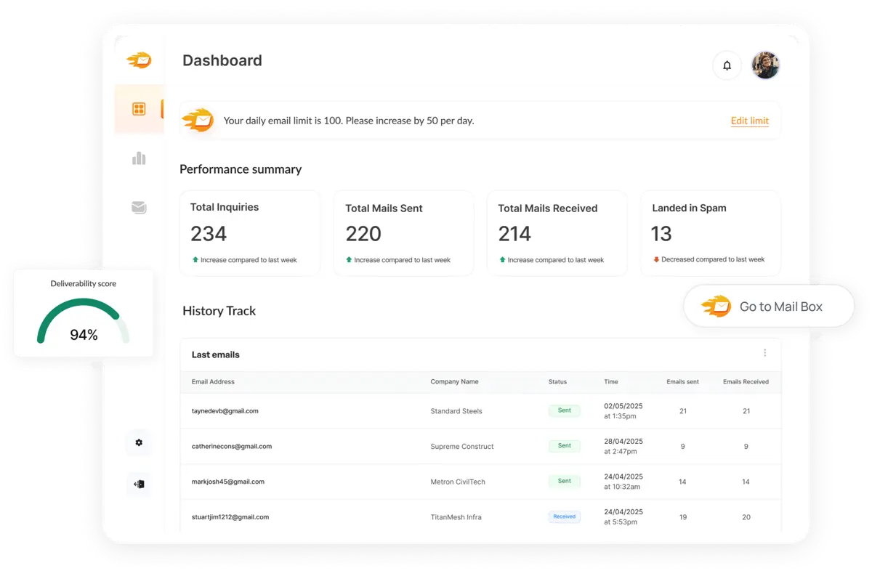Open the Dashboard grid icon in sidebar
The width and height of the screenshot is (872, 576).
click(139, 109)
